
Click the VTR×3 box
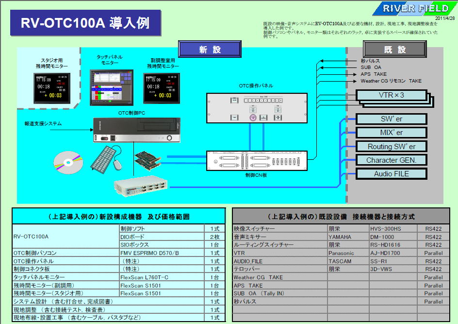tap(392, 95)
